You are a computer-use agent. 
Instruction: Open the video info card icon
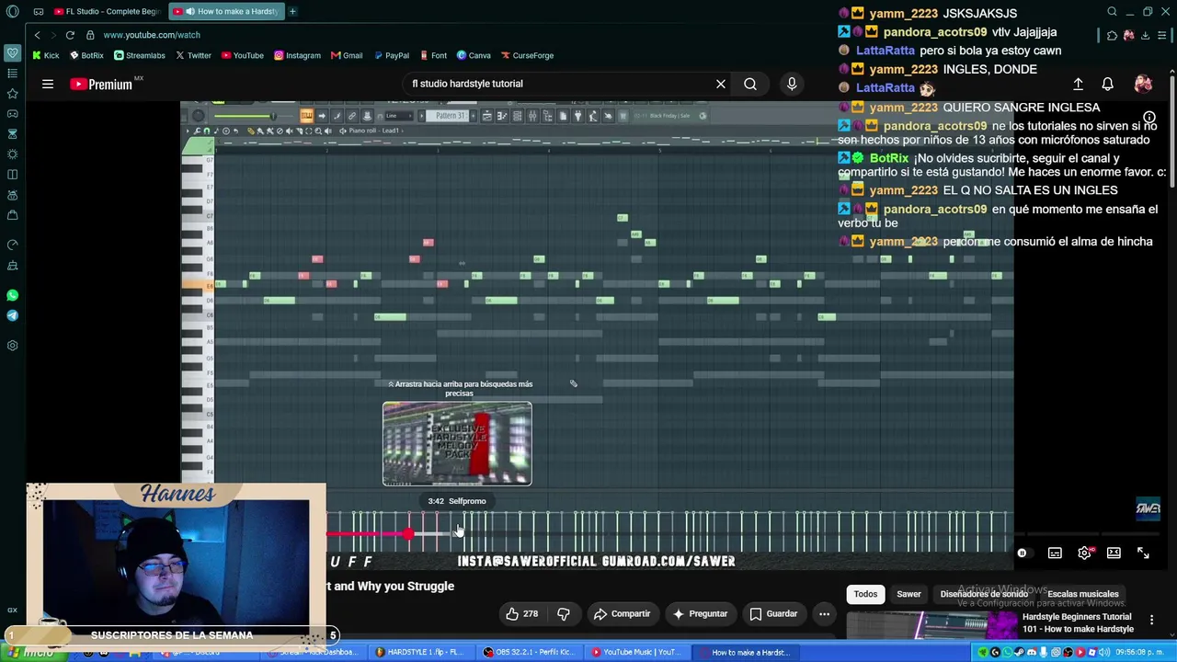click(x=1149, y=119)
